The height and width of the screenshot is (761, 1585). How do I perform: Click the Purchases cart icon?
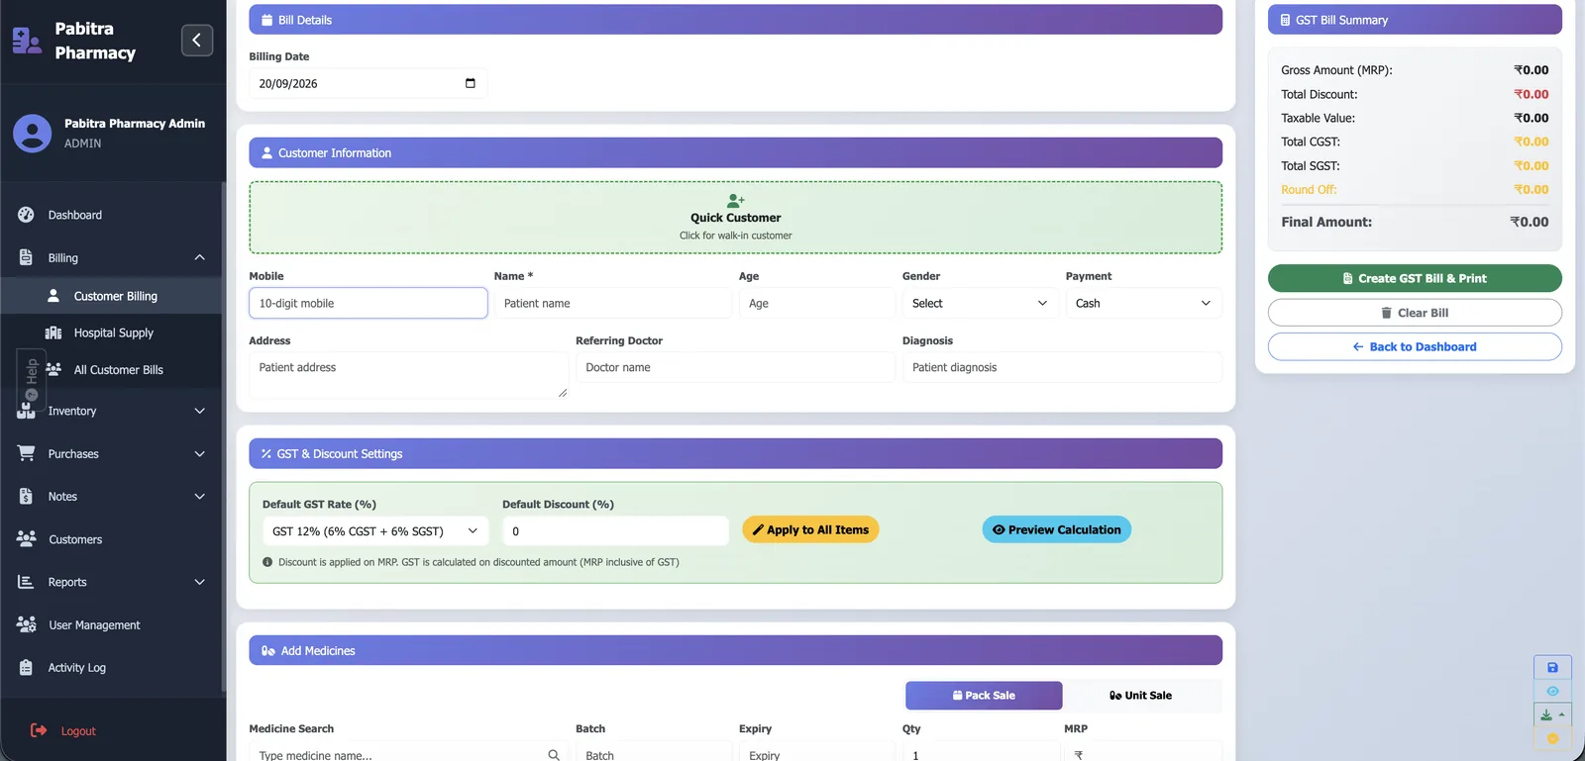pyautogui.click(x=26, y=453)
